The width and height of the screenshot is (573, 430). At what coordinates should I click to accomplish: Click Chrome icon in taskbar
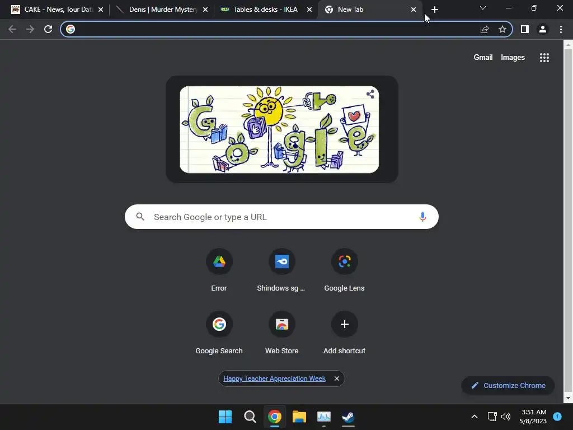pos(274,417)
